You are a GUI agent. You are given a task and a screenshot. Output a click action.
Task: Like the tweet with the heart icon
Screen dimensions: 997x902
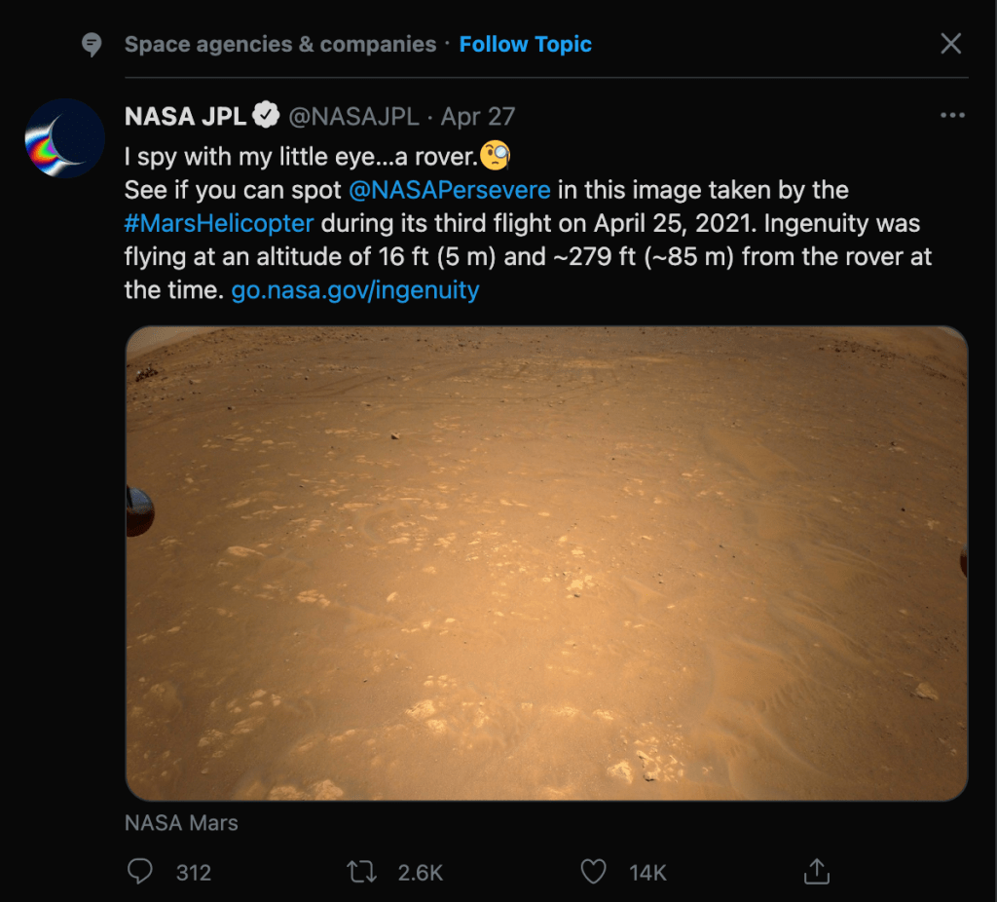click(593, 871)
